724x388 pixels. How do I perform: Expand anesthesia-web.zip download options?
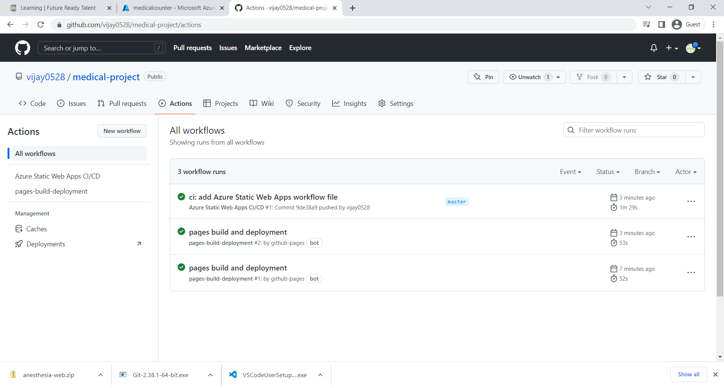tap(100, 375)
